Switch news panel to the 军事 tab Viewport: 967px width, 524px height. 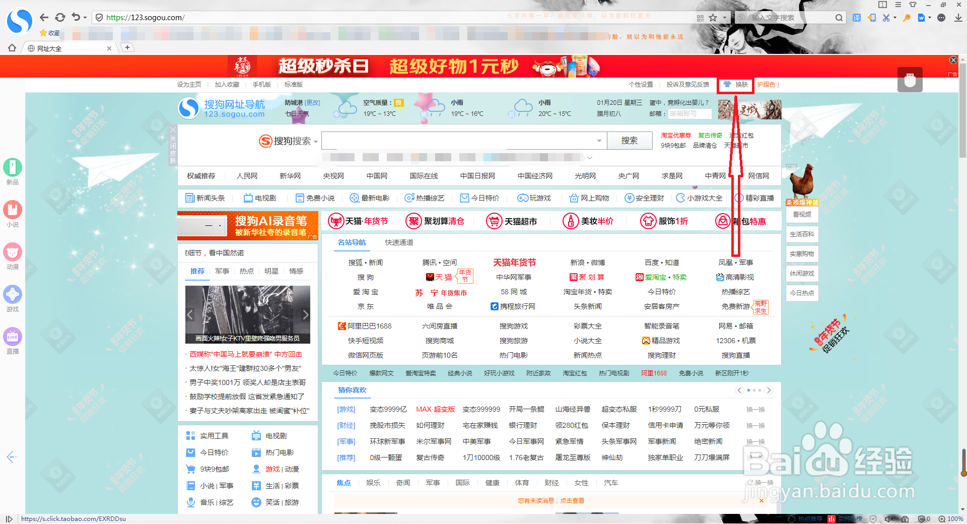pyautogui.click(x=222, y=271)
